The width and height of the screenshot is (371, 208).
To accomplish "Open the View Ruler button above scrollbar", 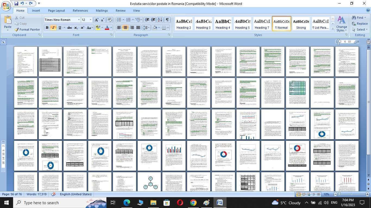I will click(x=369, y=42).
